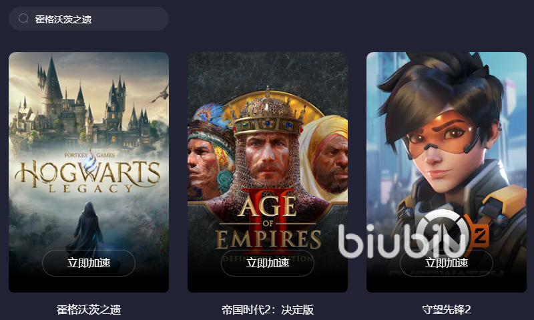Hit 立即加速 on the Overwatch 2 card

click(446, 263)
